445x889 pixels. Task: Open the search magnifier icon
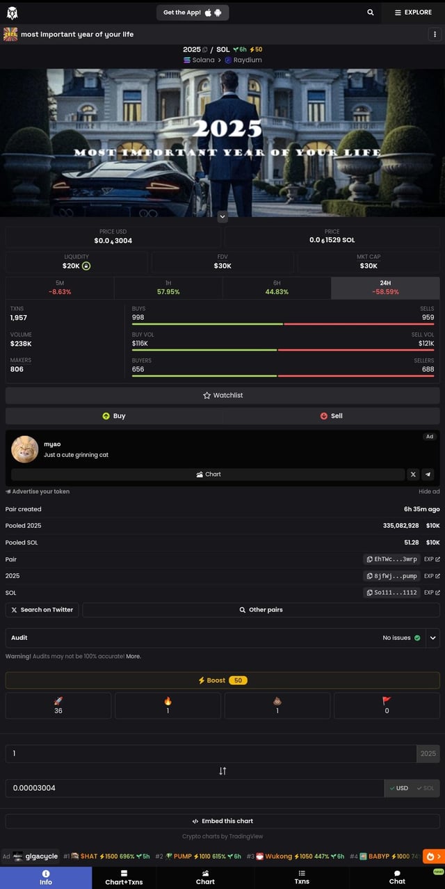click(x=370, y=13)
